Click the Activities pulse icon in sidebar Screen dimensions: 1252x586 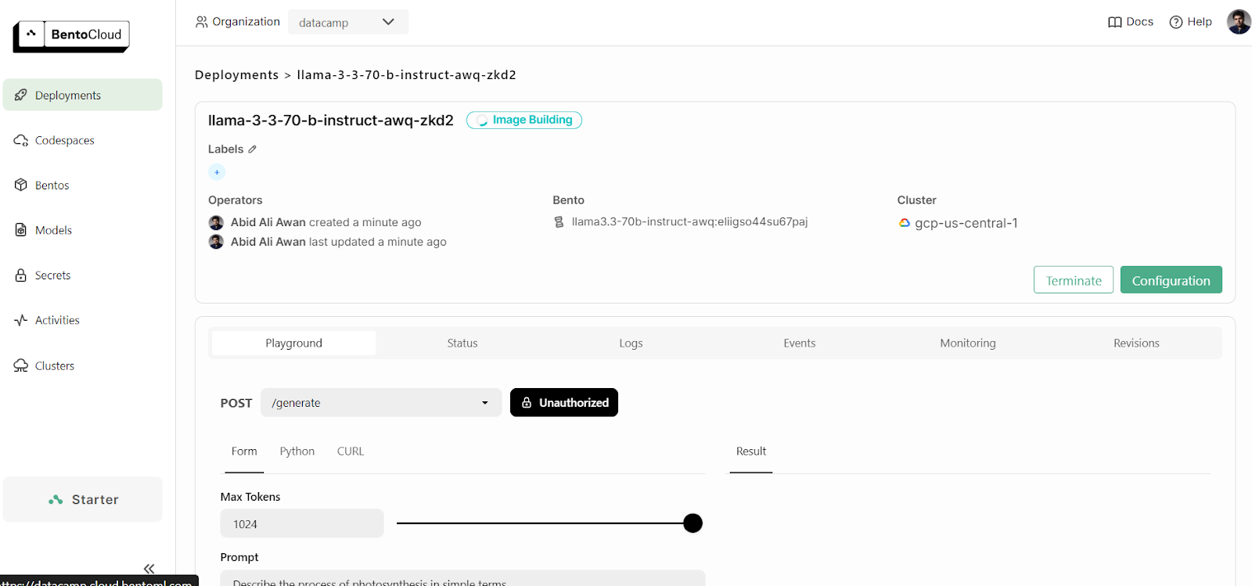pos(21,320)
